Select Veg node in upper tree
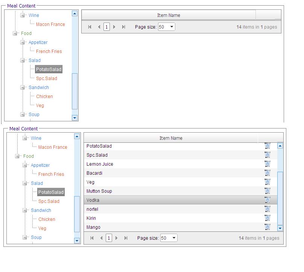The width and height of the screenshot is (304, 272). click(40, 106)
